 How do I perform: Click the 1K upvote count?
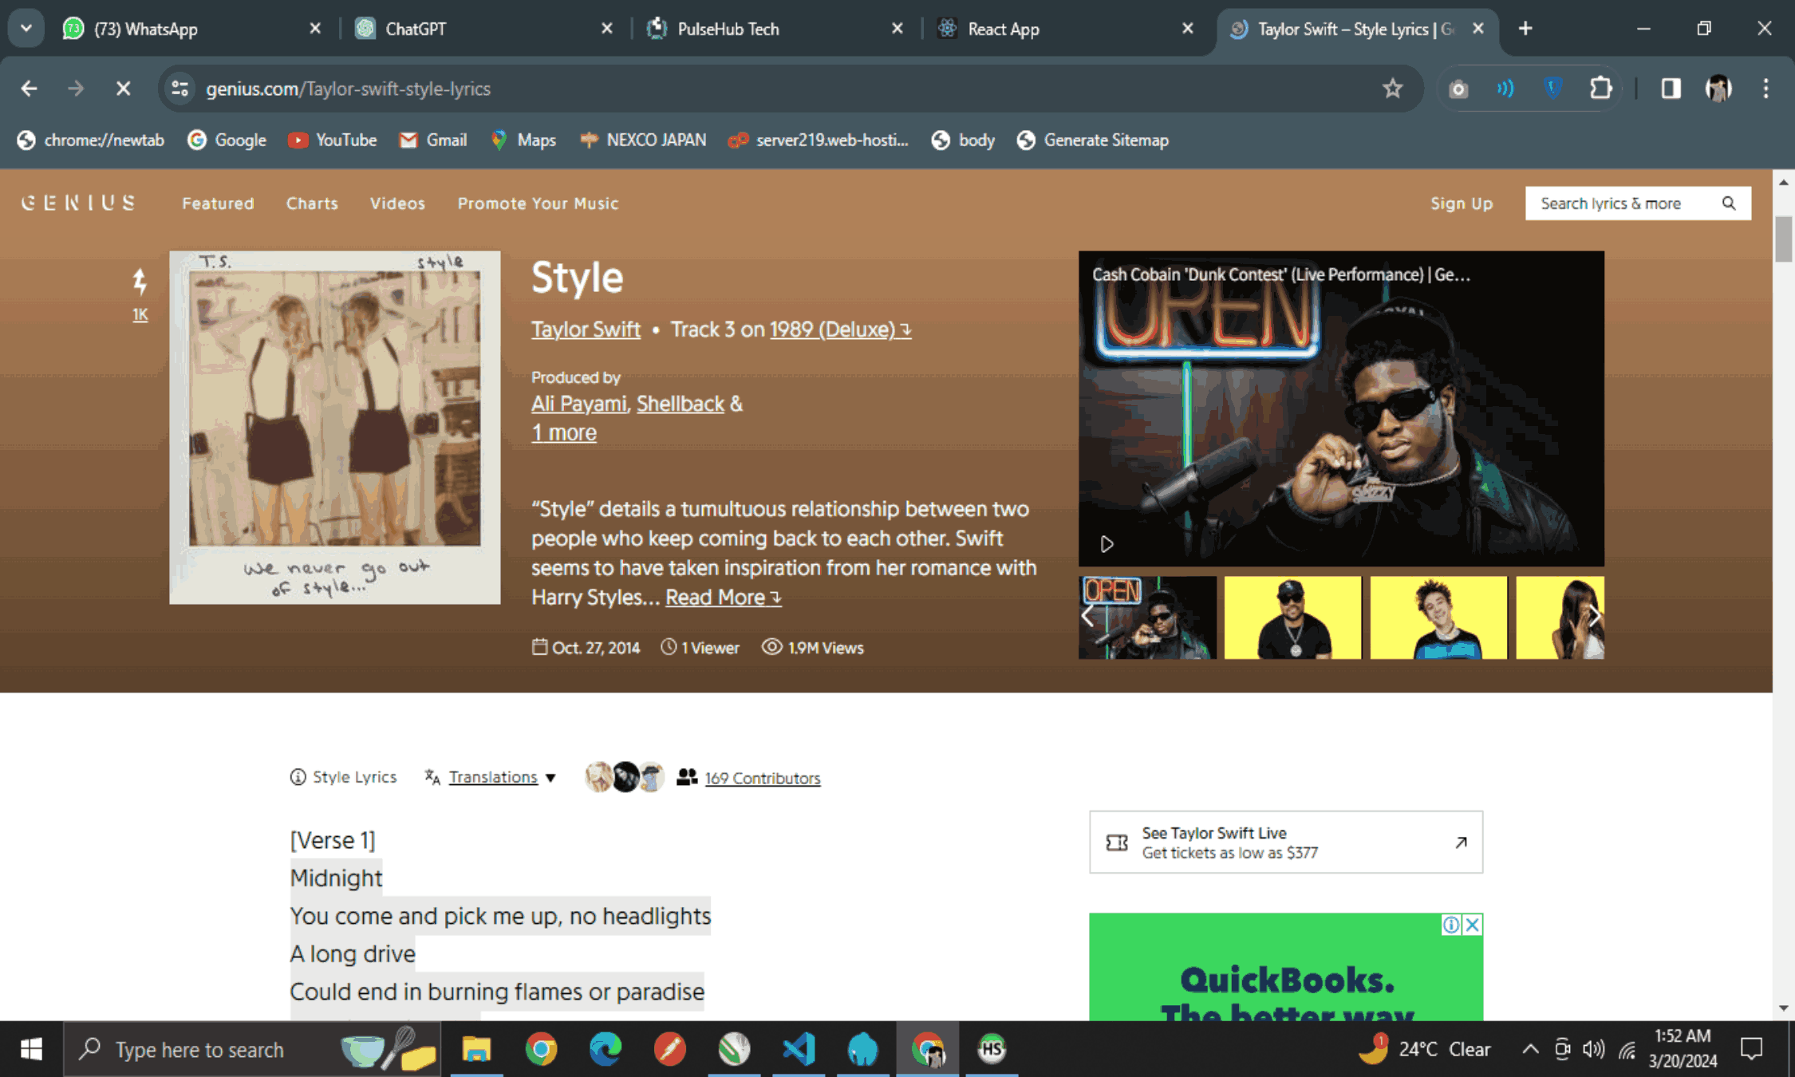[140, 314]
